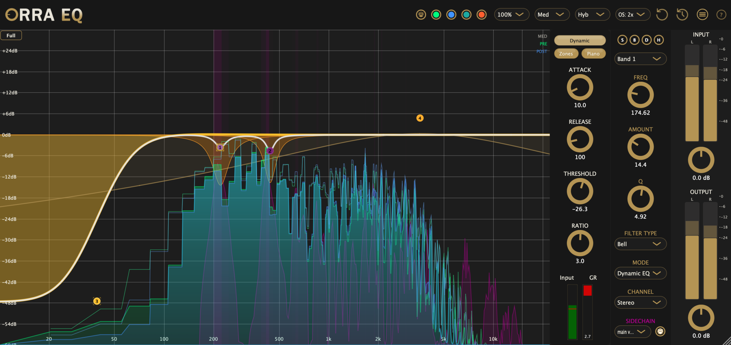731x345 pixels.
Task: Open the Dynamic EQ mode dropdown
Action: (640, 273)
